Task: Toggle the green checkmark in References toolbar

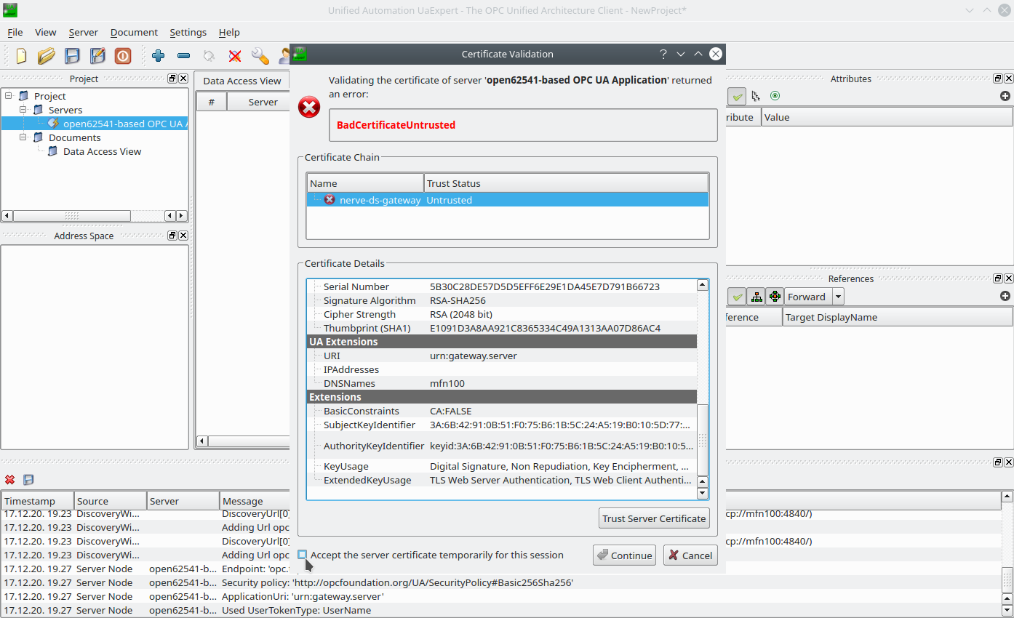Action: point(738,297)
